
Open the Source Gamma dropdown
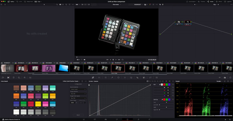pyautogui.click(x=78, y=89)
